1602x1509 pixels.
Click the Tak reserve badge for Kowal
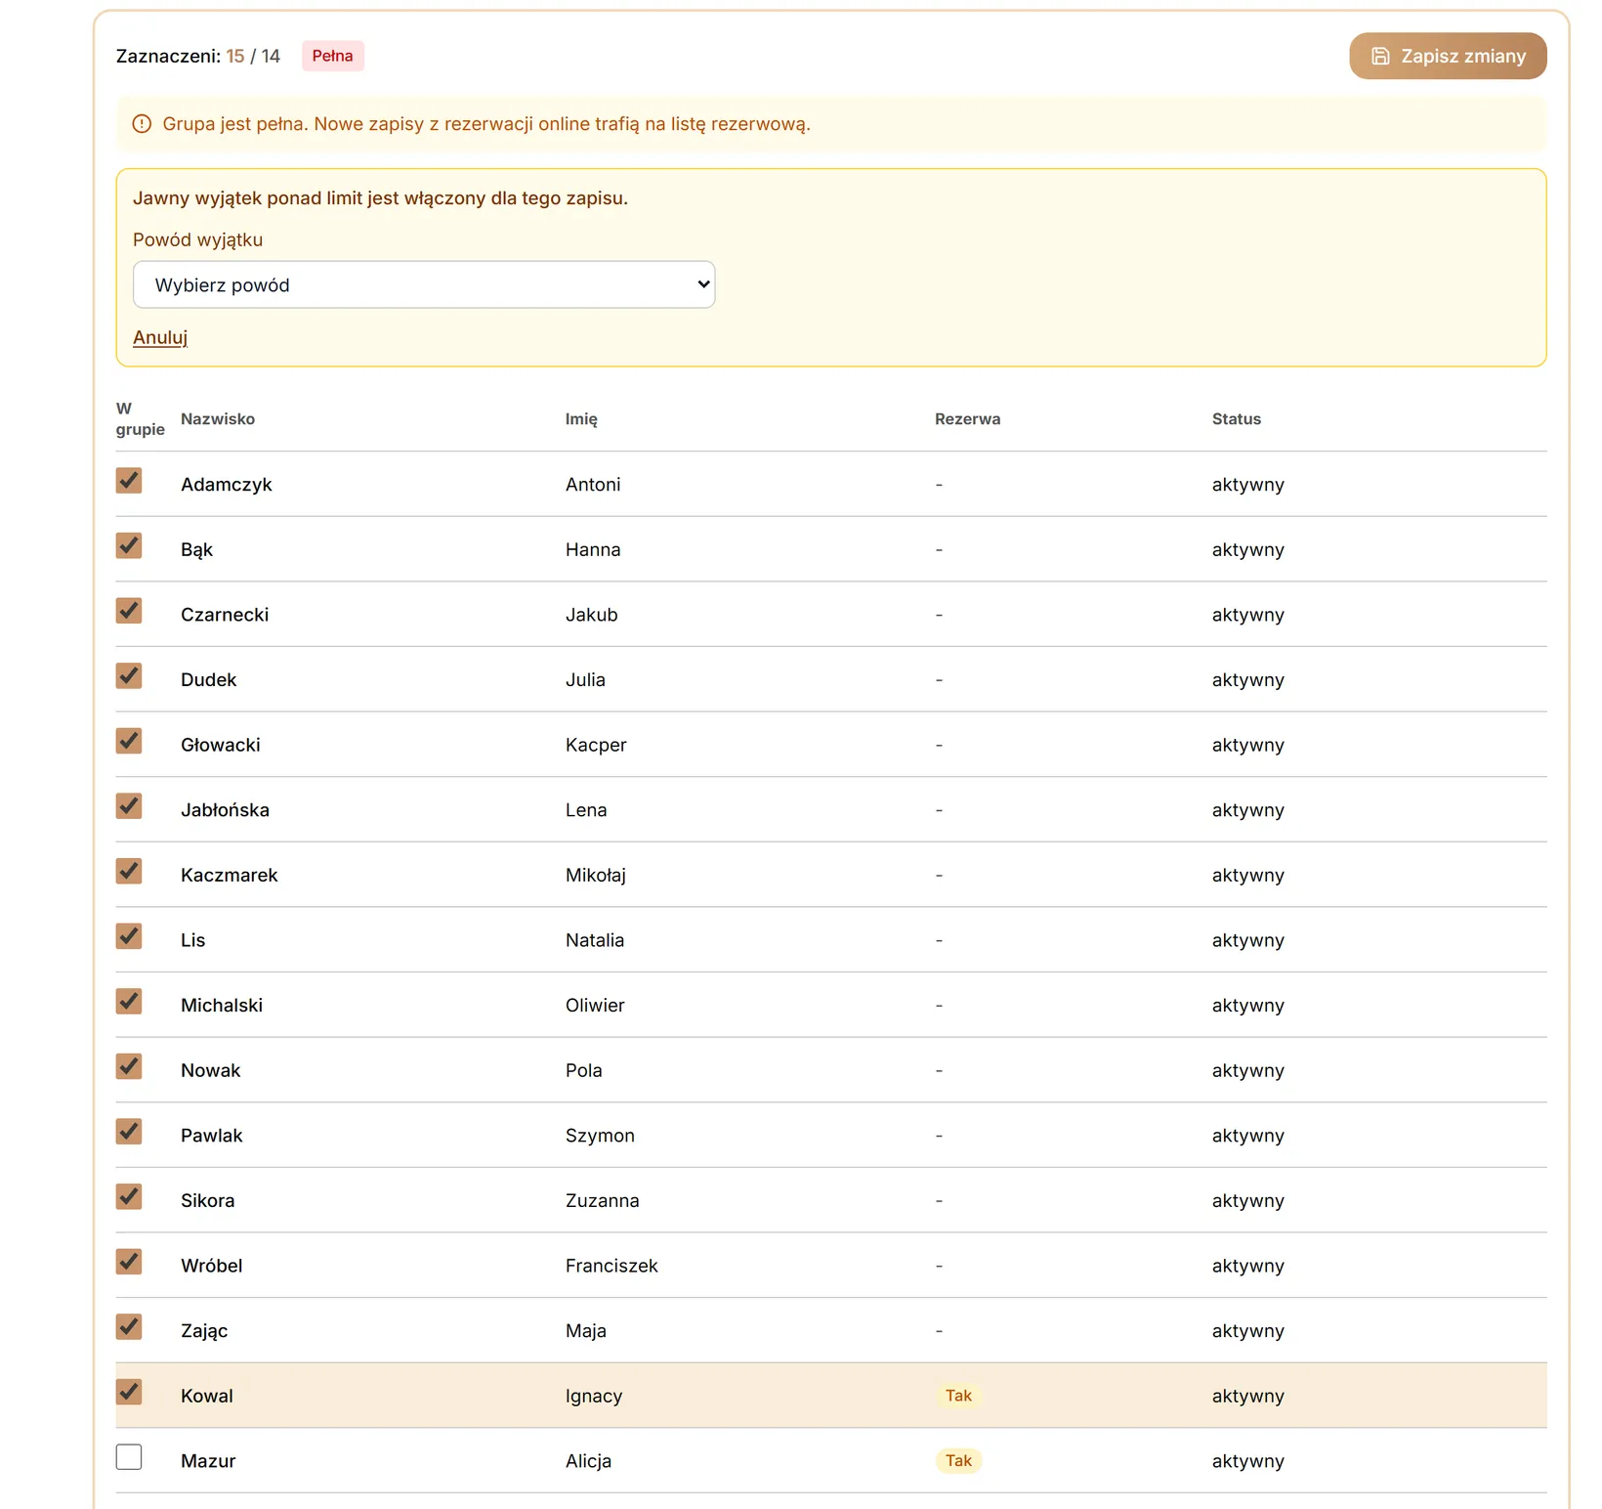coord(958,1396)
